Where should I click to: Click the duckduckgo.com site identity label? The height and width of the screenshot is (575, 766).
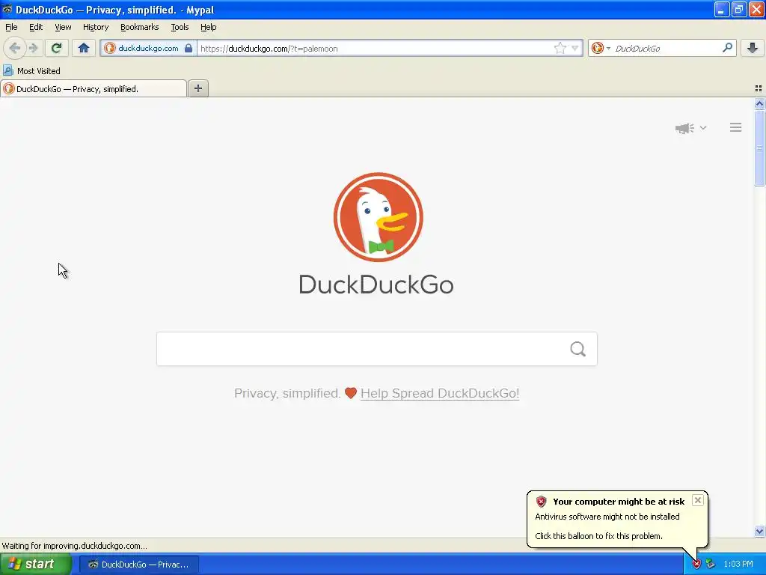pos(148,48)
